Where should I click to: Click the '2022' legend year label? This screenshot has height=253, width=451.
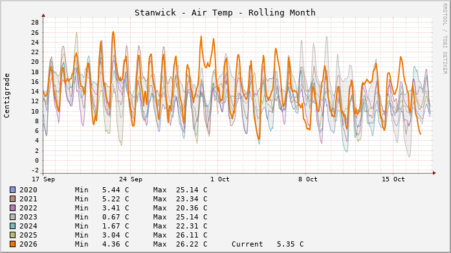coord(28,208)
